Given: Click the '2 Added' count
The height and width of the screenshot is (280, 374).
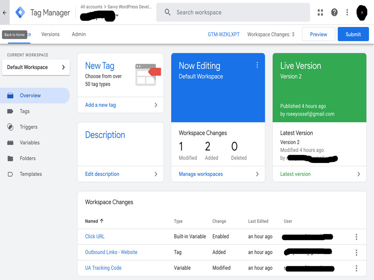Looking at the screenshot, I should pos(212,151).
